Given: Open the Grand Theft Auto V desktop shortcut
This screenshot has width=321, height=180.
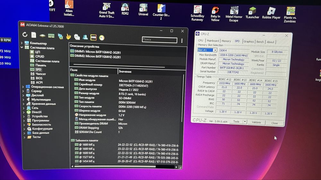Looking at the screenshot, I should 107,10.
